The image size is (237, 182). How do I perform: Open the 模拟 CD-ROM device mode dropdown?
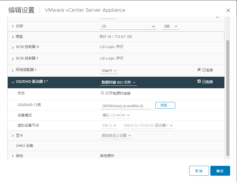pyautogui.click(x=116, y=115)
